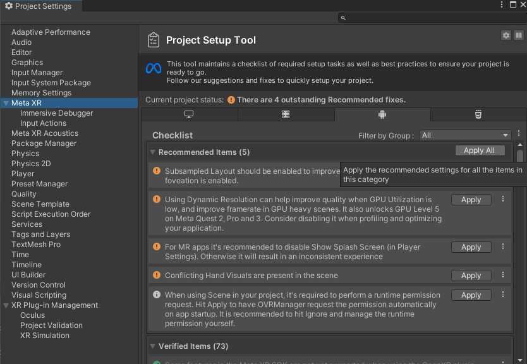Screen dimensions: 527x364
Task: Collapse XR Plug-in Management tree node
Action: pyautogui.click(x=6, y=305)
